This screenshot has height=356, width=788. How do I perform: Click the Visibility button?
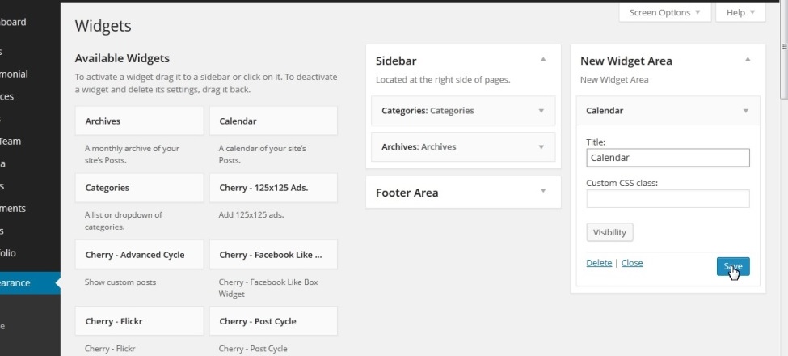(609, 233)
